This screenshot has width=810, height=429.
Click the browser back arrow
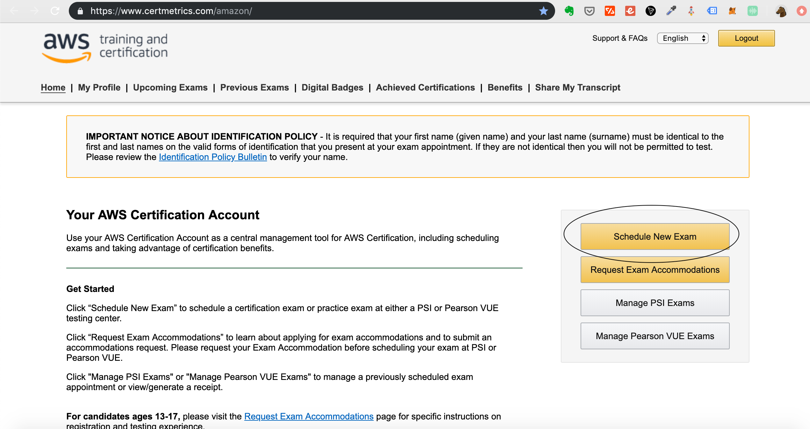tap(14, 11)
